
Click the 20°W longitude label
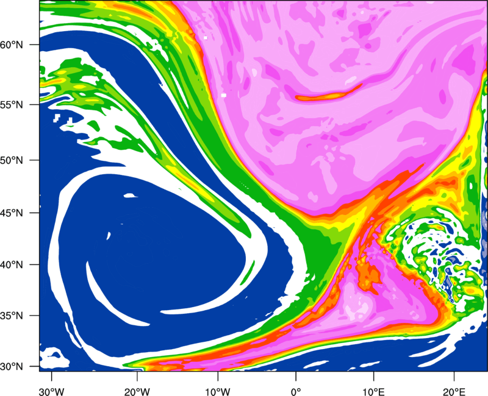click(137, 392)
